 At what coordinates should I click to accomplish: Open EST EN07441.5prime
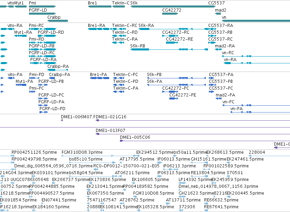click(59, 200)
